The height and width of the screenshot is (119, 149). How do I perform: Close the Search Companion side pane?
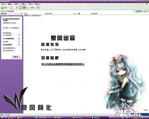pos(22,13)
